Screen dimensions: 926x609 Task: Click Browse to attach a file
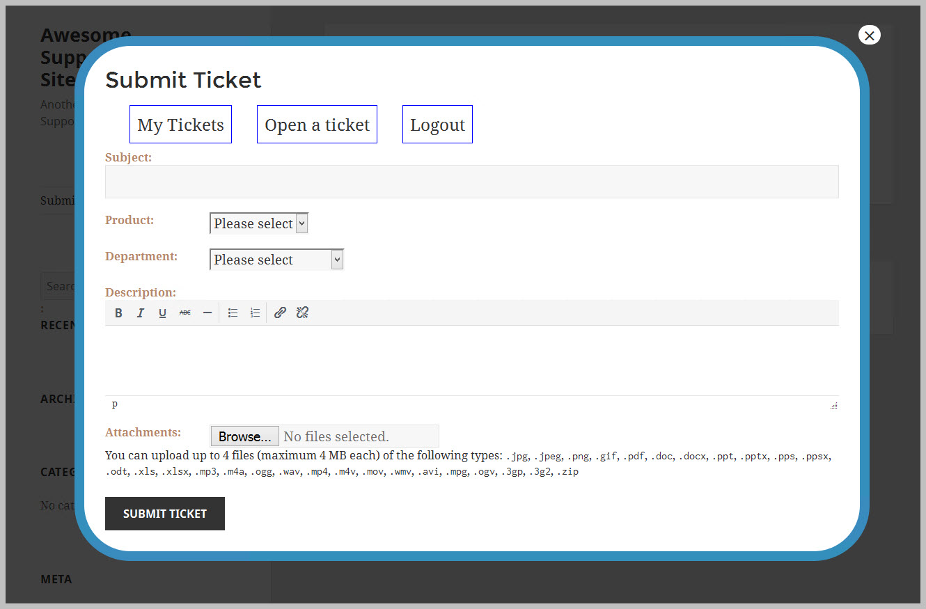(244, 436)
